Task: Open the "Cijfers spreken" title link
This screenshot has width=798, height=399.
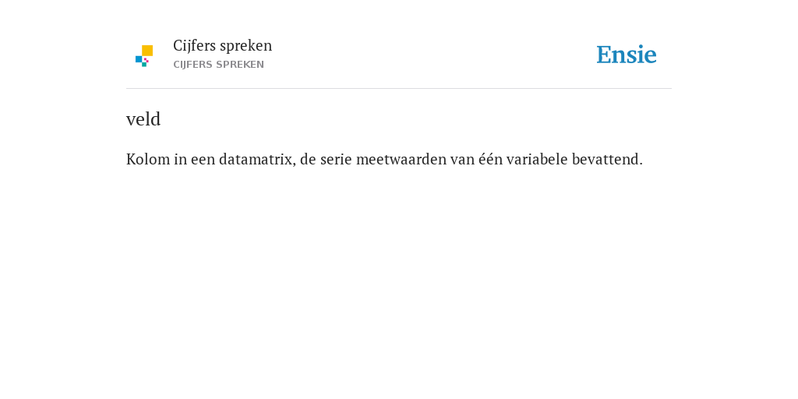Action: click(x=222, y=46)
